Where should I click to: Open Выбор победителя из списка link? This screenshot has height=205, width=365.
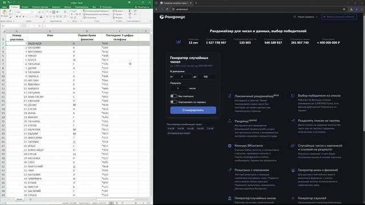(x=319, y=96)
